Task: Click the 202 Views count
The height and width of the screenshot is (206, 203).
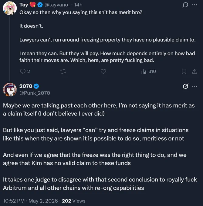Action: point(74,201)
